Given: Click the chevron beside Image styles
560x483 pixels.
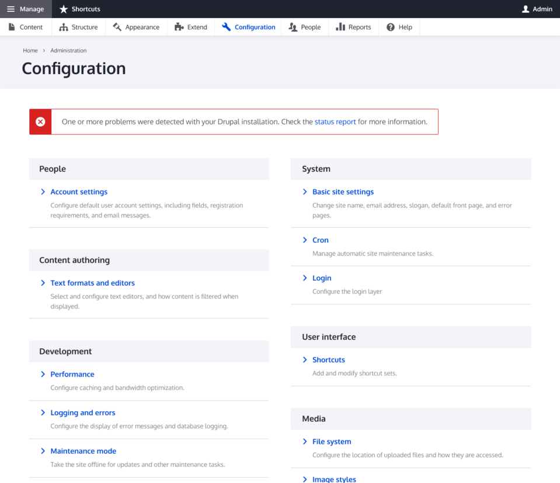Looking at the screenshot, I should [x=305, y=479].
